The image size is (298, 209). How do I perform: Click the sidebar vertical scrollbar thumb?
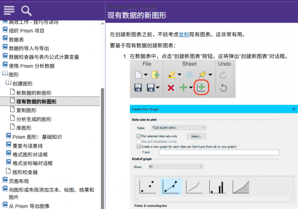tap(103, 148)
